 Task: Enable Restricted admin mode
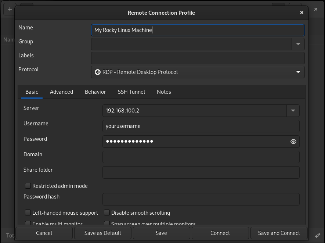28,186
